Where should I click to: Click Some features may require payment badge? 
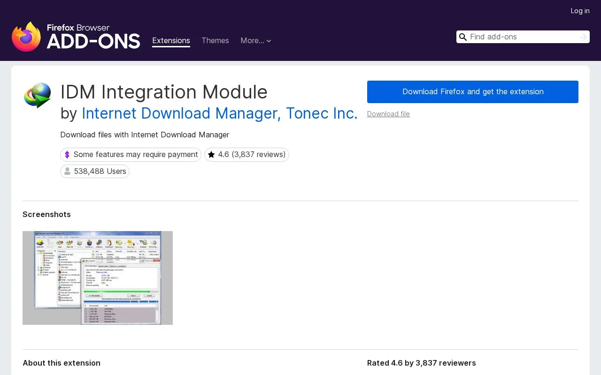[x=131, y=155]
